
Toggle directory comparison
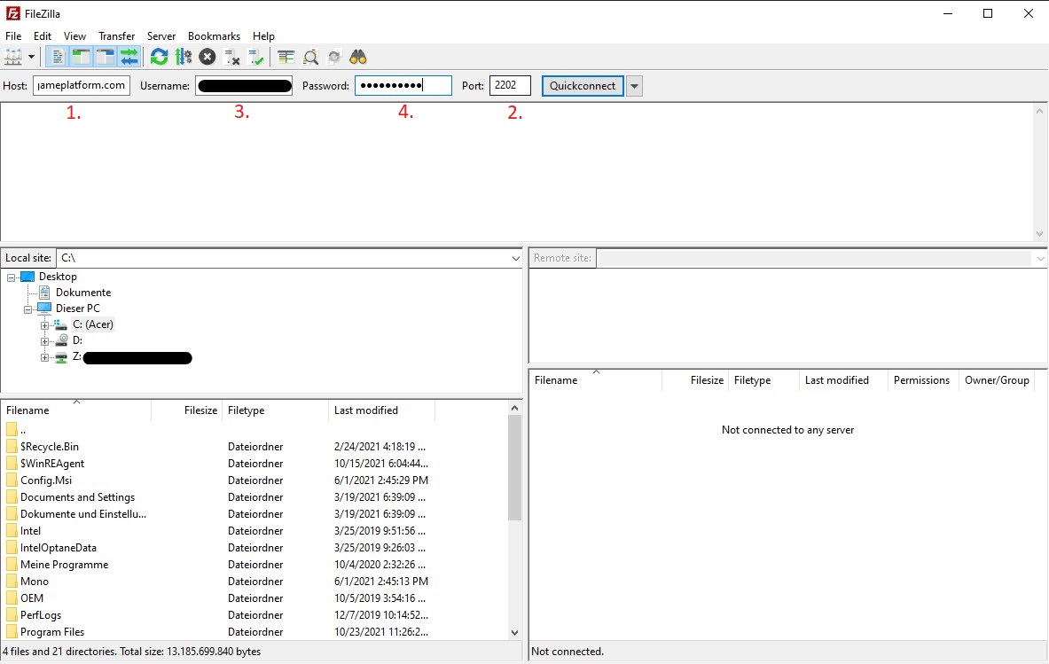point(310,57)
